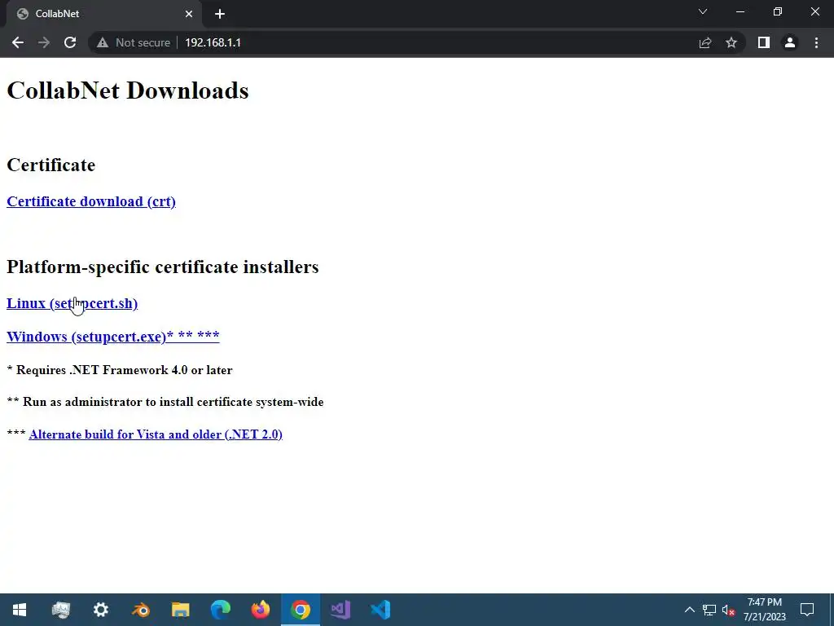Image resolution: width=834 pixels, height=626 pixels.
Task: Download the certificate (crt) link
Action: pos(91,202)
